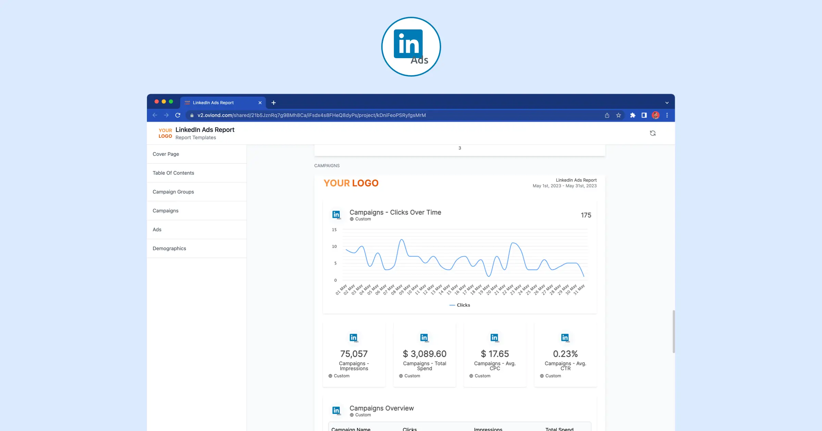Toggle the browser side panel icon
The width and height of the screenshot is (822, 431).
click(x=644, y=115)
